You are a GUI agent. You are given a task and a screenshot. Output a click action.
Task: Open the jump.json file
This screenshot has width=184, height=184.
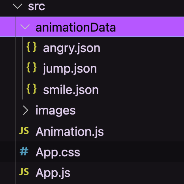70,69
